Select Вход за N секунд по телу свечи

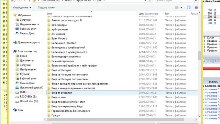(70, 75)
